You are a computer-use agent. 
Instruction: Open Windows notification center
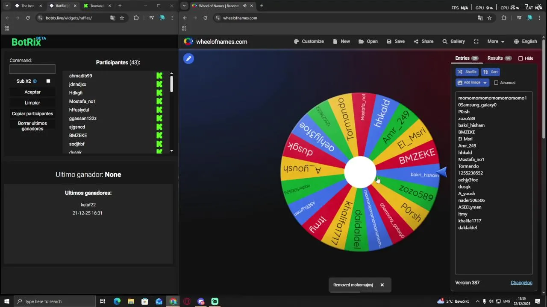[x=538, y=301]
